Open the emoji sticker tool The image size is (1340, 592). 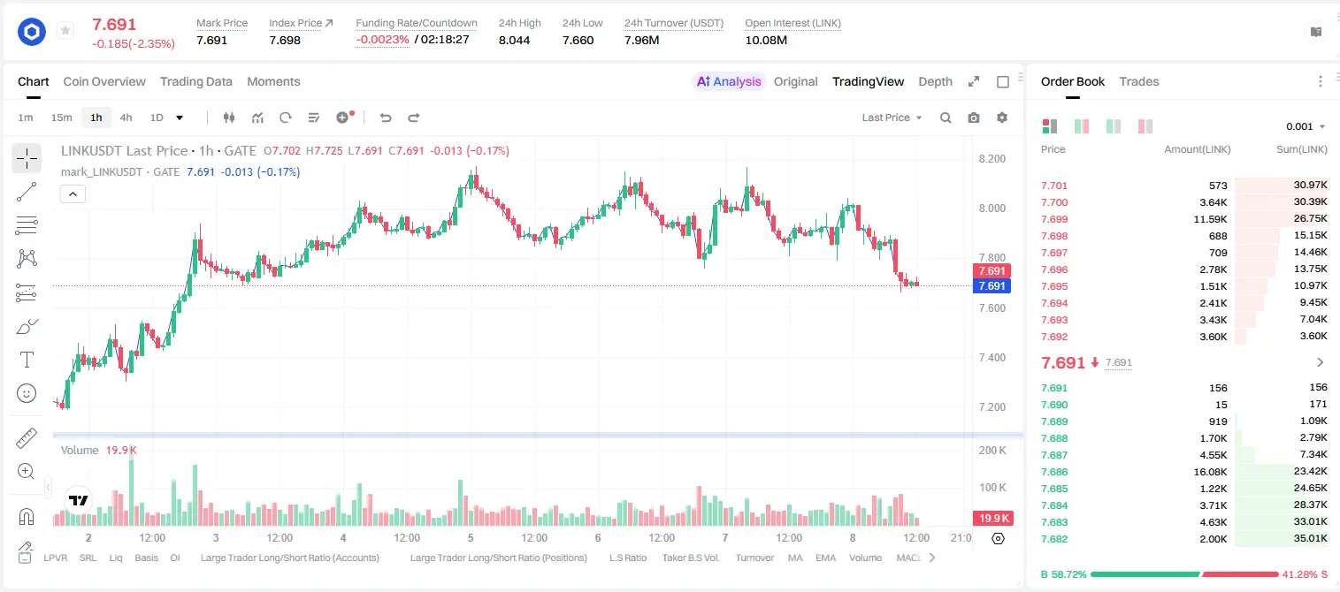coord(27,393)
